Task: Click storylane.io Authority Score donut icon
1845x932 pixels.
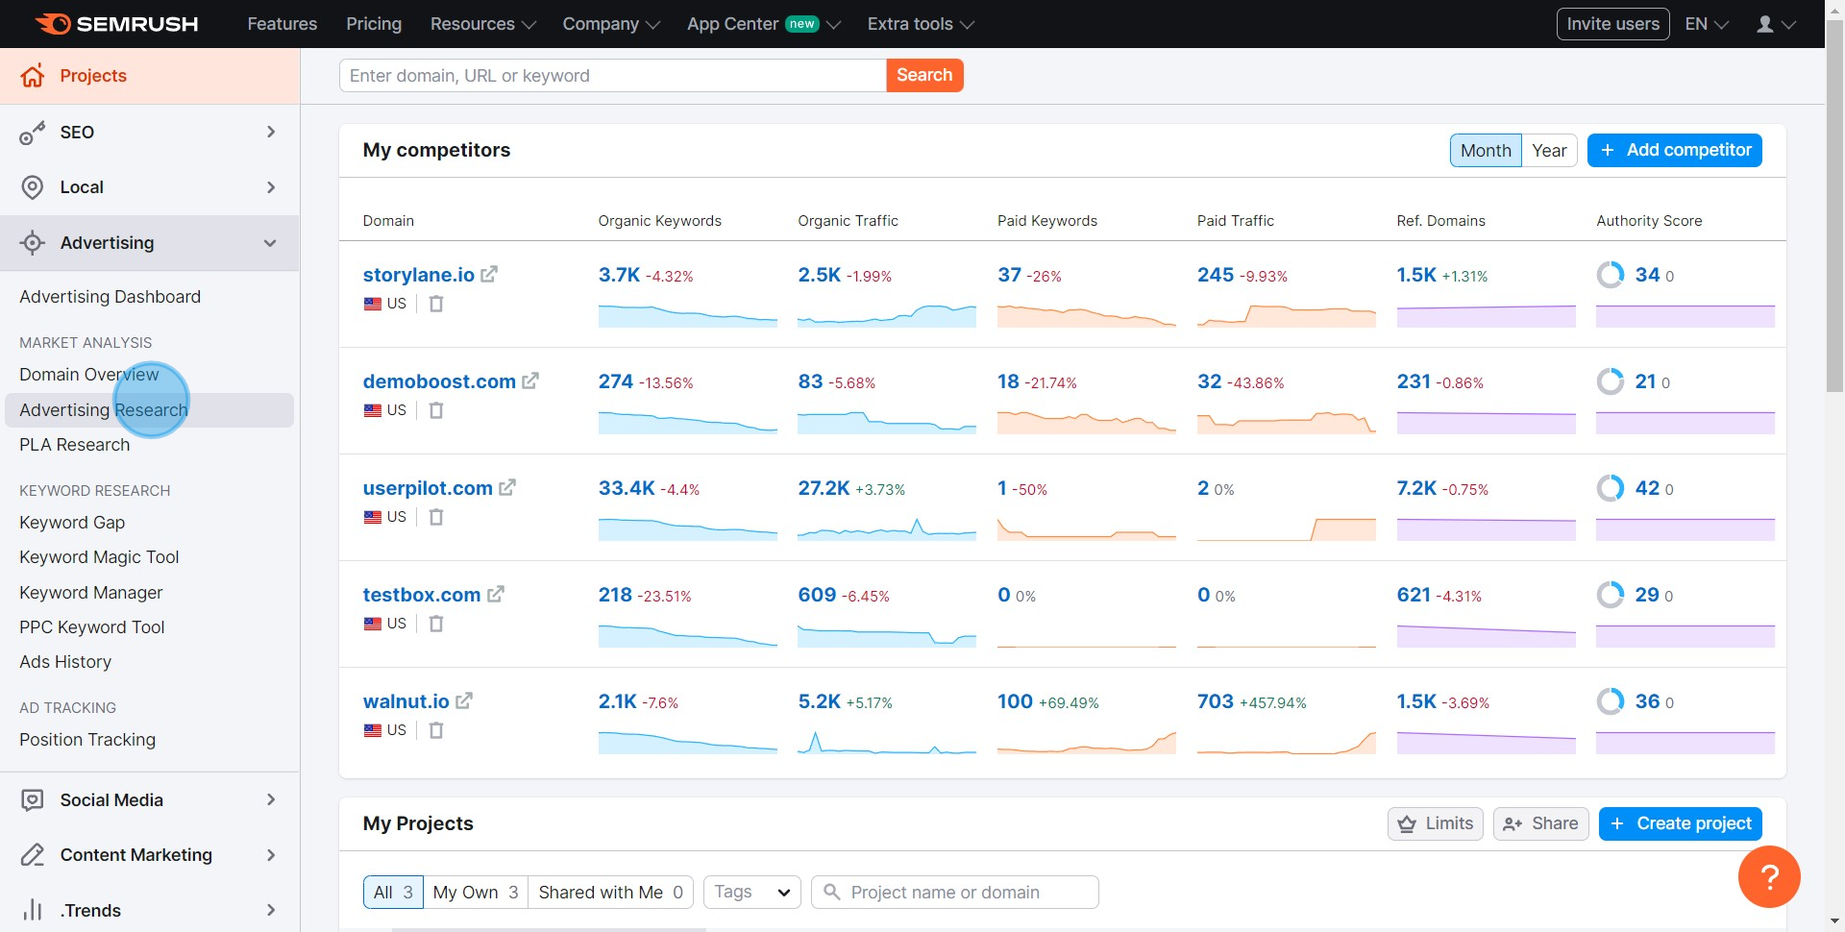Action: [x=1611, y=275]
